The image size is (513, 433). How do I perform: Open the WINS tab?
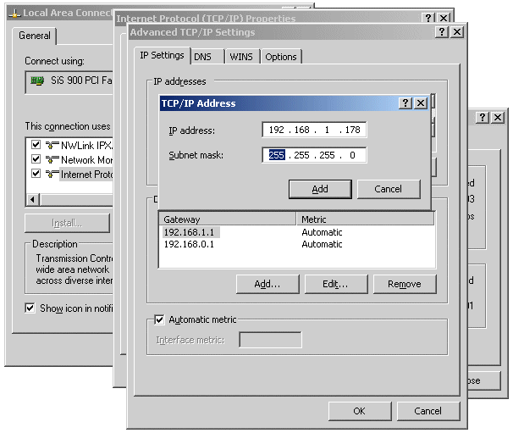(x=241, y=57)
